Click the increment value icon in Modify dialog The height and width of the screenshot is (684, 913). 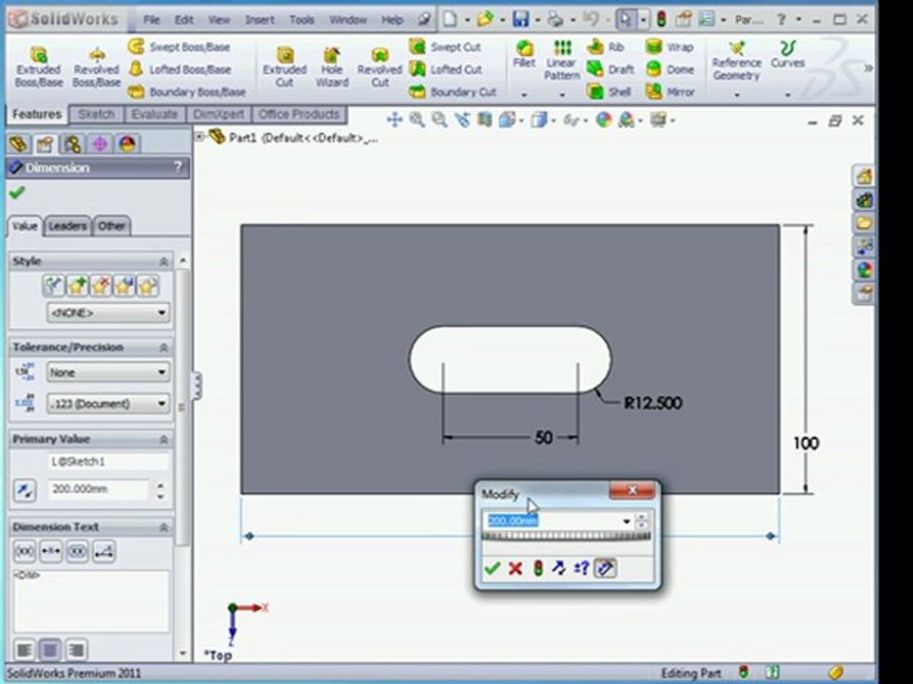coord(581,568)
